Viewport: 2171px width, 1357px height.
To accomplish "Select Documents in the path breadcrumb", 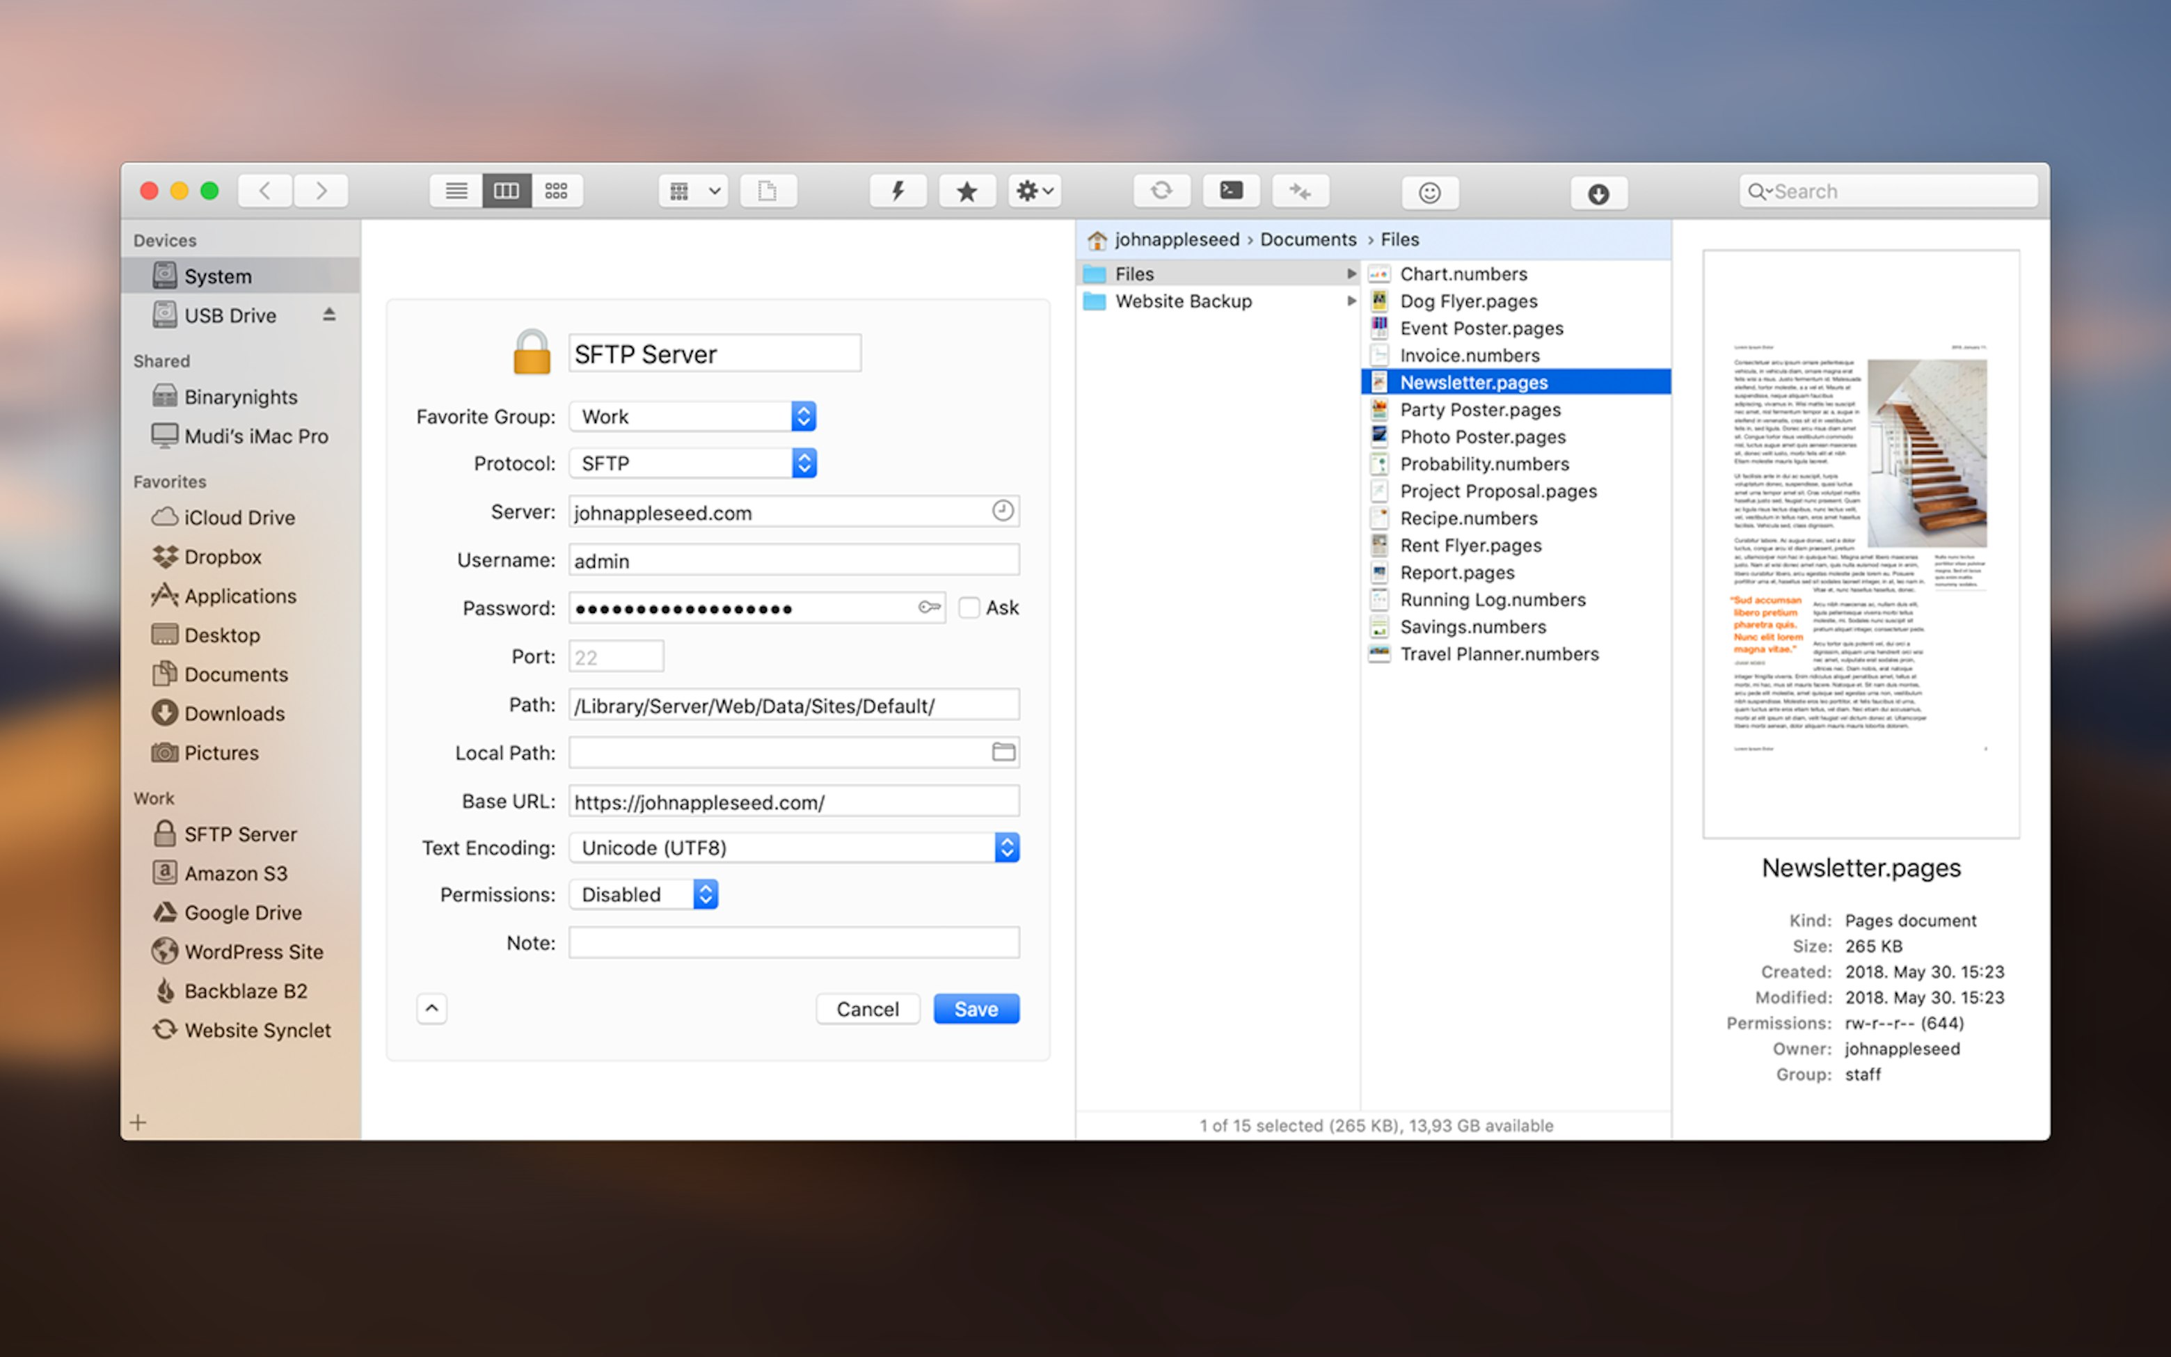I will (x=1307, y=239).
